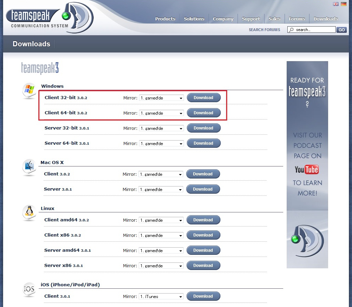
Task: Click the 'VISIT OUR PODCAST PAGE ON' banner text
Action: tap(307, 145)
